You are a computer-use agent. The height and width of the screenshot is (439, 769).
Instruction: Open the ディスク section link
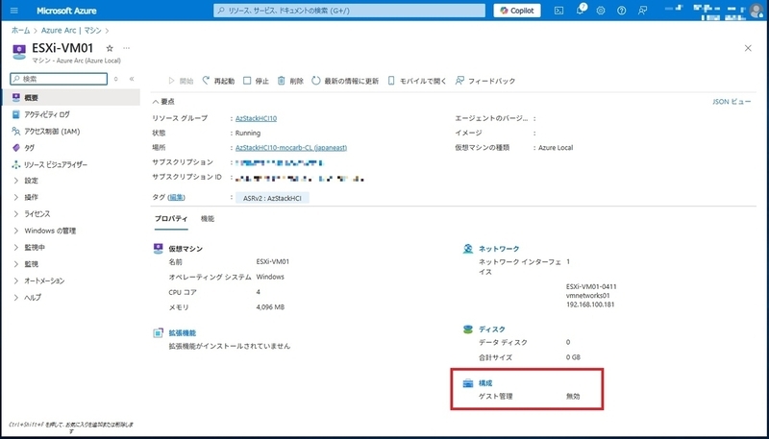pyautogui.click(x=492, y=329)
